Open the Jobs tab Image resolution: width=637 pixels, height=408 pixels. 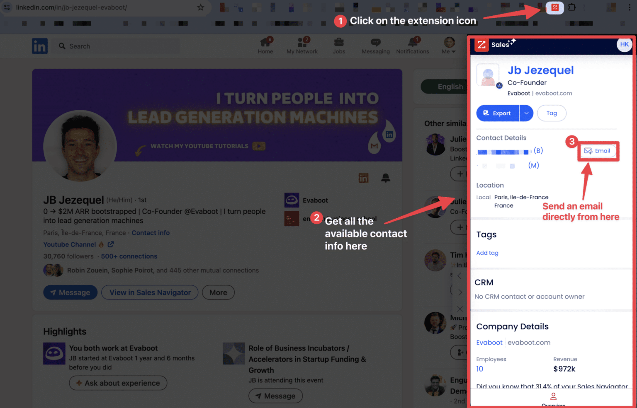[x=339, y=42]
